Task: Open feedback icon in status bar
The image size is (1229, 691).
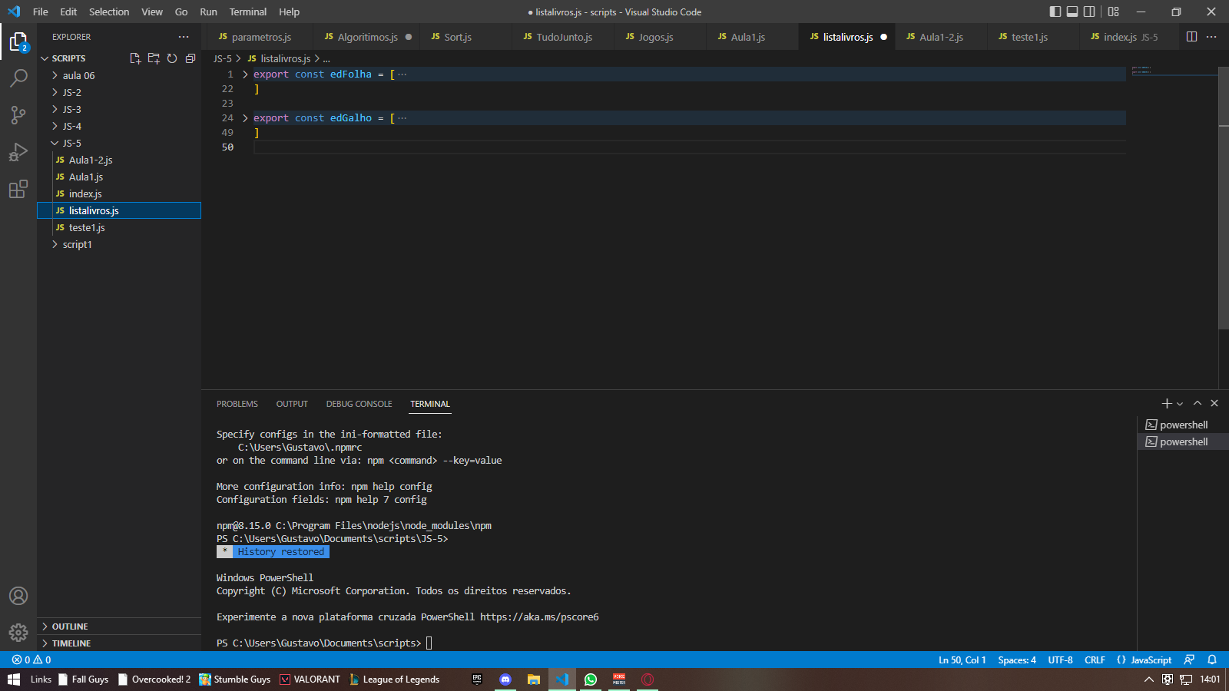Action: point(1189,660)
